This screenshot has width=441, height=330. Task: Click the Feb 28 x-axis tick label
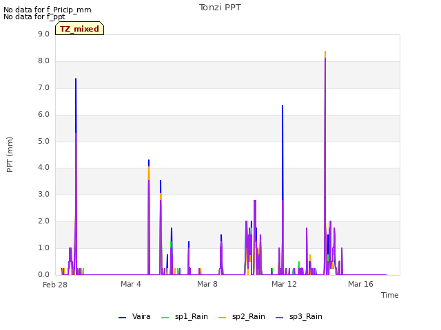pyautogui.click(x=55, y=285)
